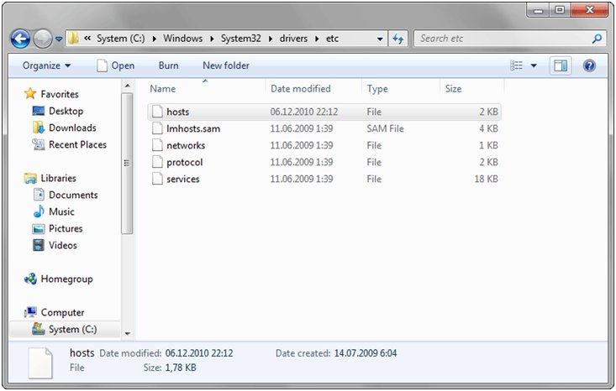Click the System32 breadcrumb in address bar
The width and height of the screenshot is (616, 391).
pos(240,39)
